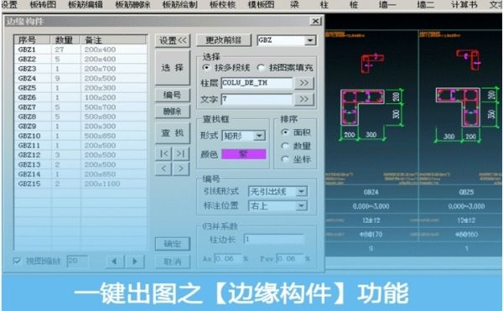
Task: Click 查找 button
Action: pyautogui.click(x=173, y=132)
